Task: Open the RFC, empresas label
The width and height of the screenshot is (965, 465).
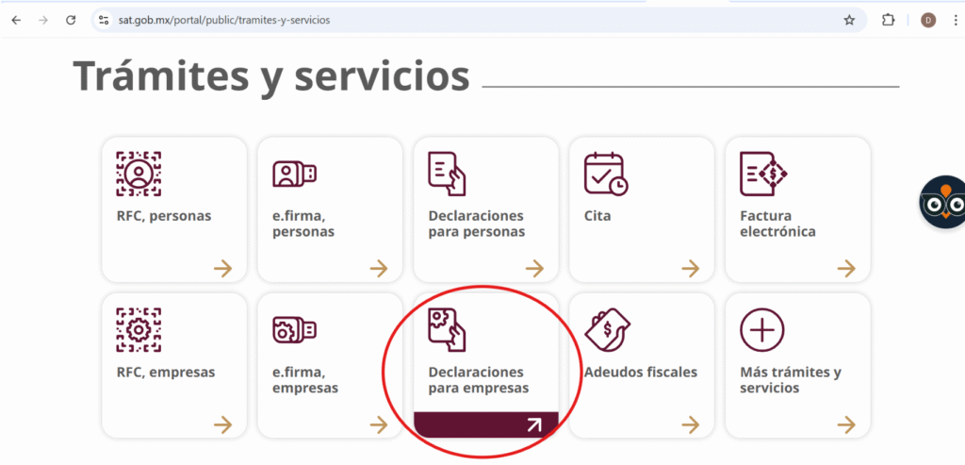Action: point(166,373)
